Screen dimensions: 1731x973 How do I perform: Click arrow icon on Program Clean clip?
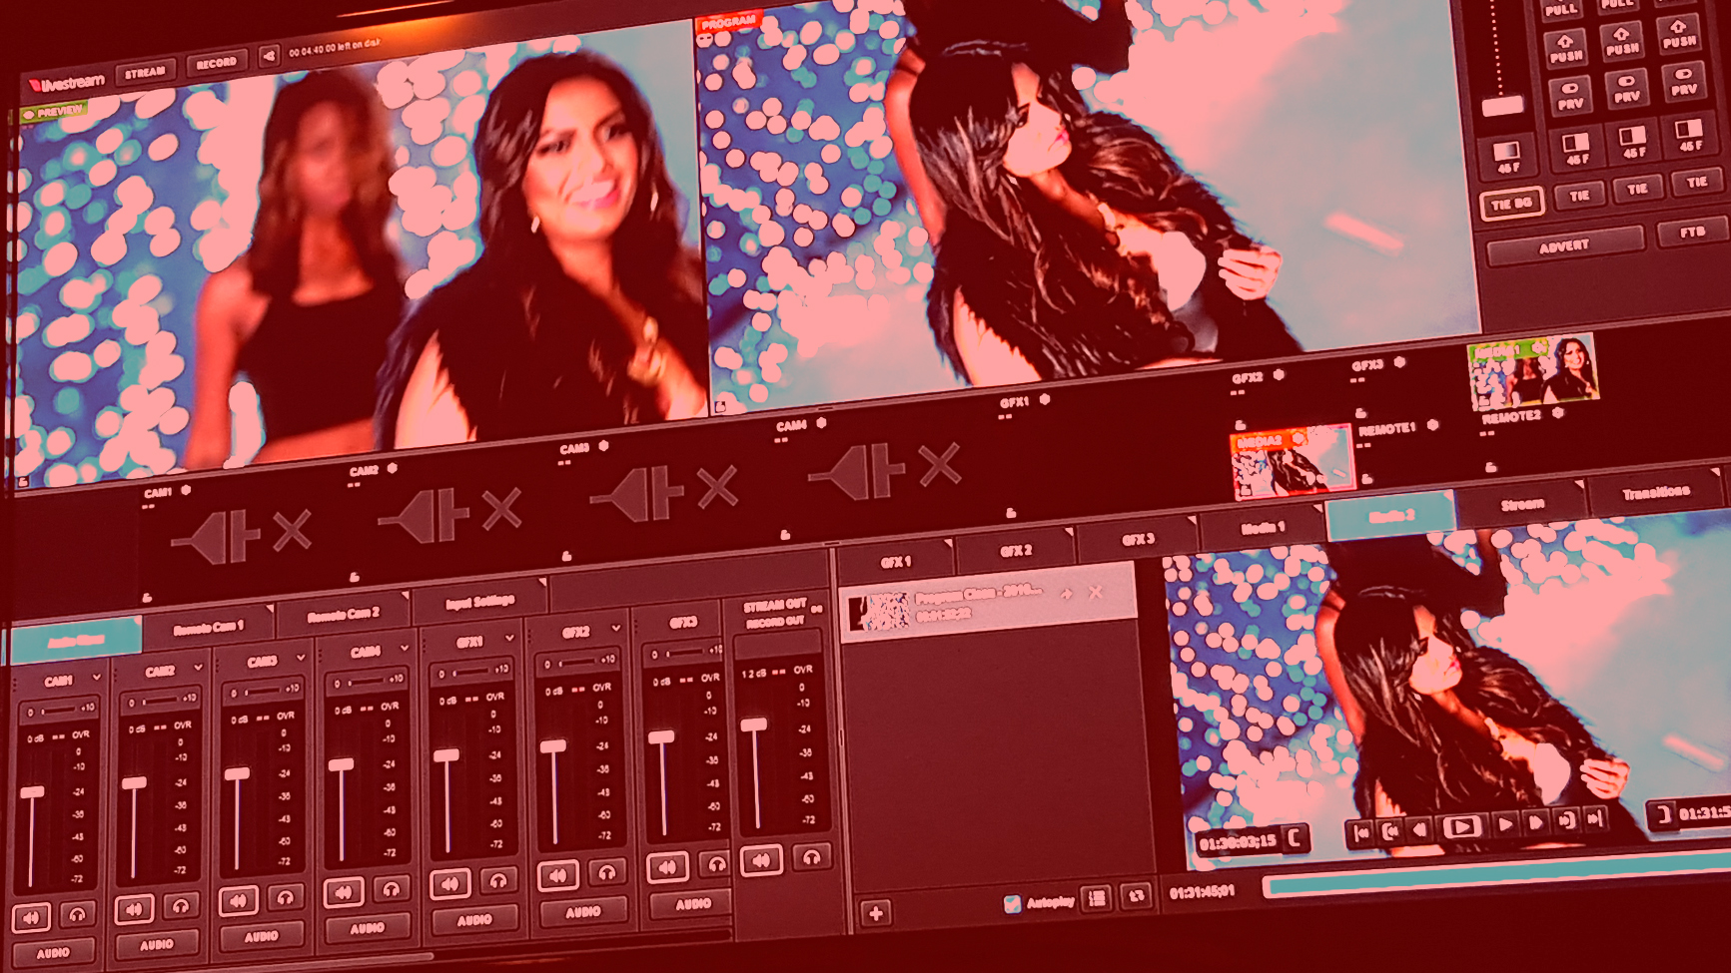point(1067,594)
